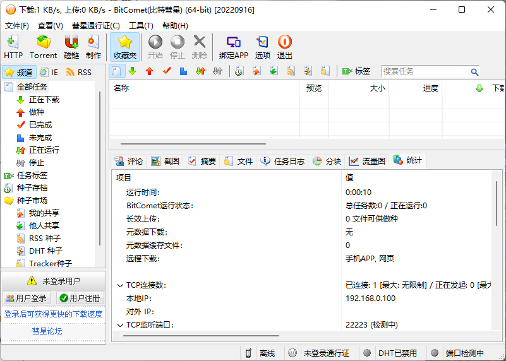Click the 用户登录 button
Image resolution: width=506 pixels, height=361 pixels.
[27, 298]
